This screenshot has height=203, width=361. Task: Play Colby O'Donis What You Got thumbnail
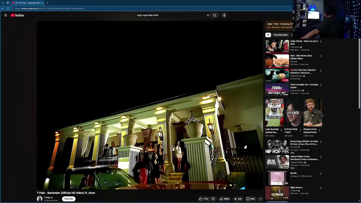(277, 46)
